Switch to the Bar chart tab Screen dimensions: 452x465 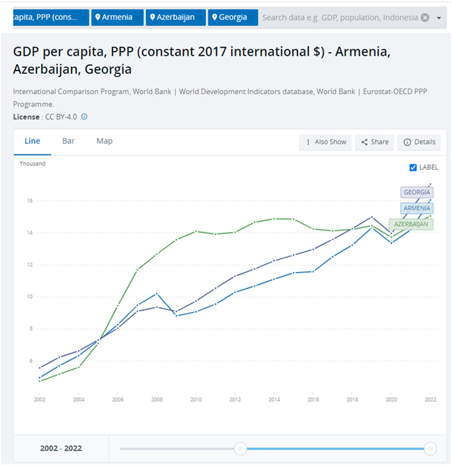(x=68, y=141)
